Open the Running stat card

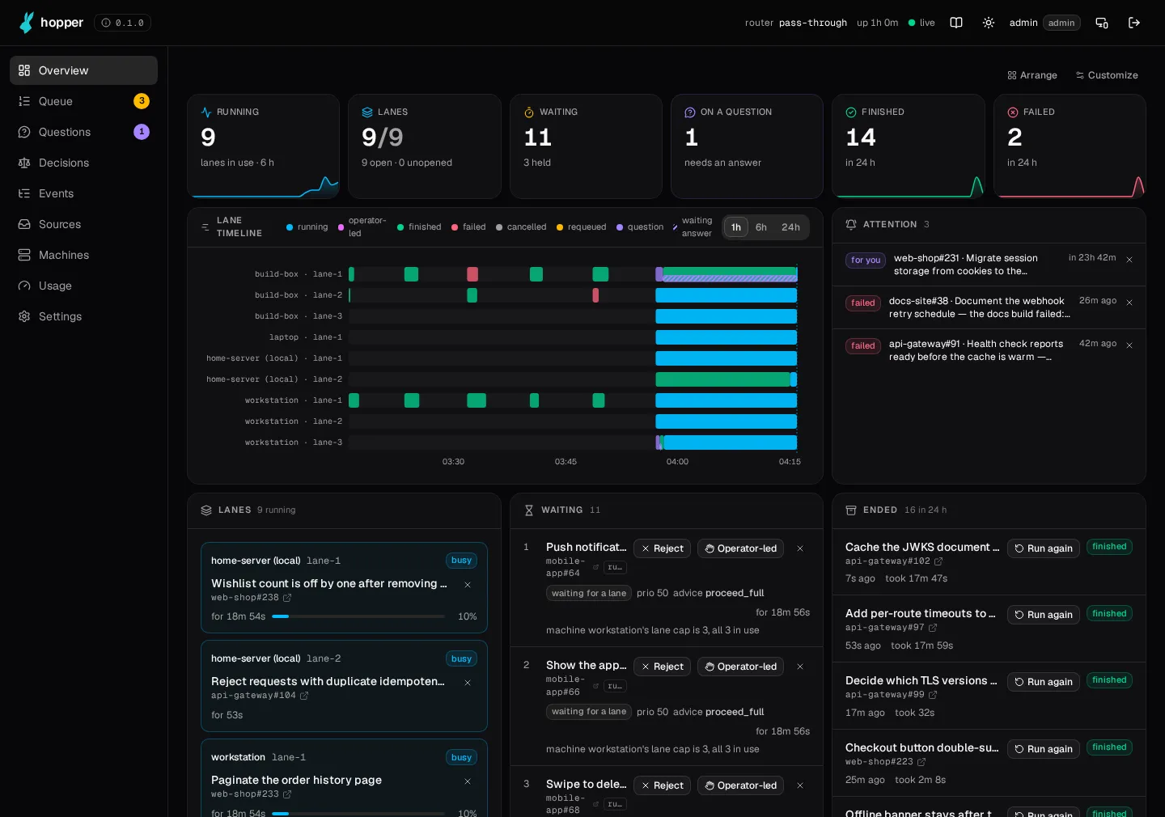pyautogui.click(x=263, y=146)
